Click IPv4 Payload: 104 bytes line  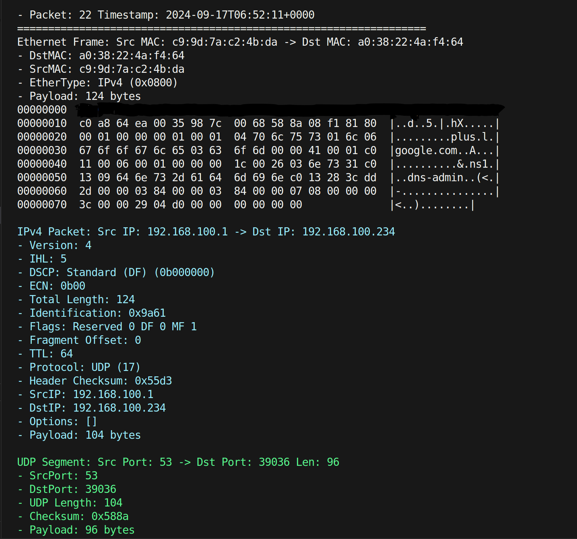[79, 435]
